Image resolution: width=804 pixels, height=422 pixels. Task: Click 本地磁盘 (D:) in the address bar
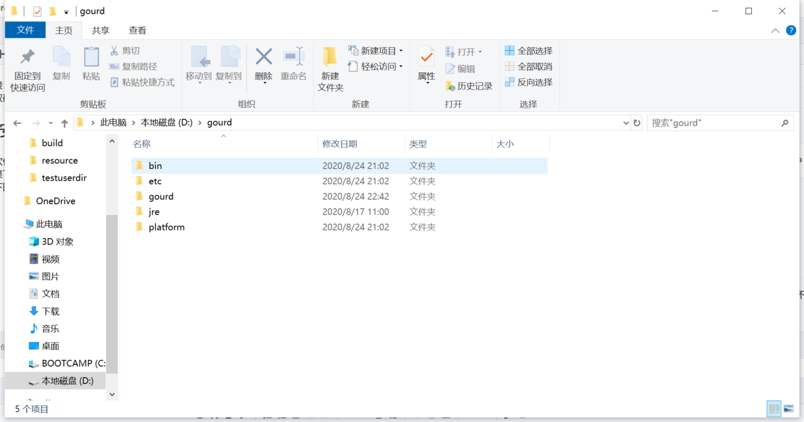[166, 122]
